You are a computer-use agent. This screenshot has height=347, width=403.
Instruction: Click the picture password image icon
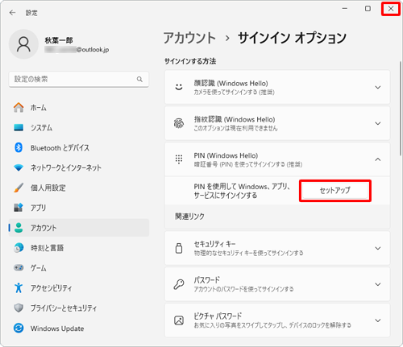[179, 320]
